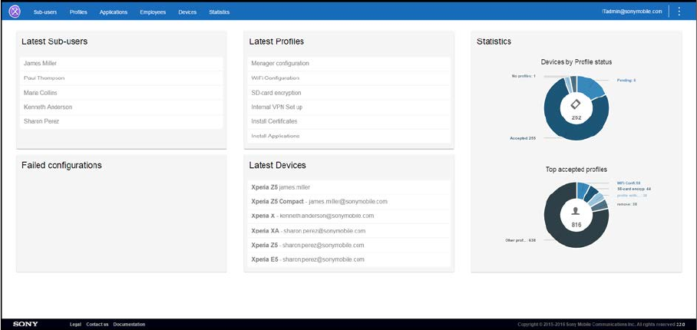Open the SD-card encryption profile

(349, 93)
